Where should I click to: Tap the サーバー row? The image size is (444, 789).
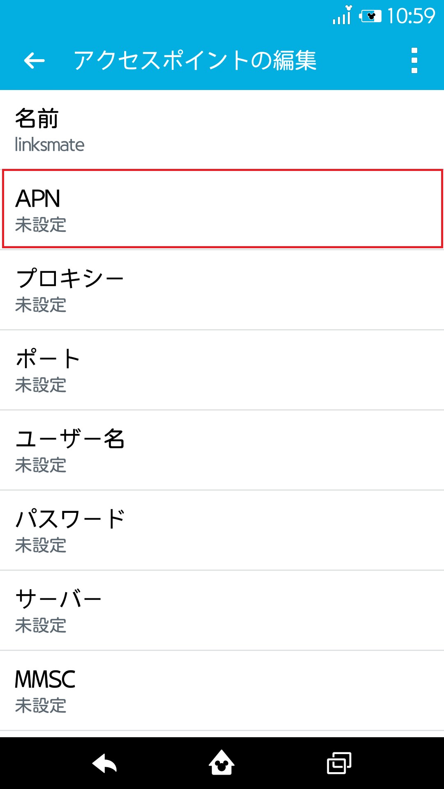222,608
